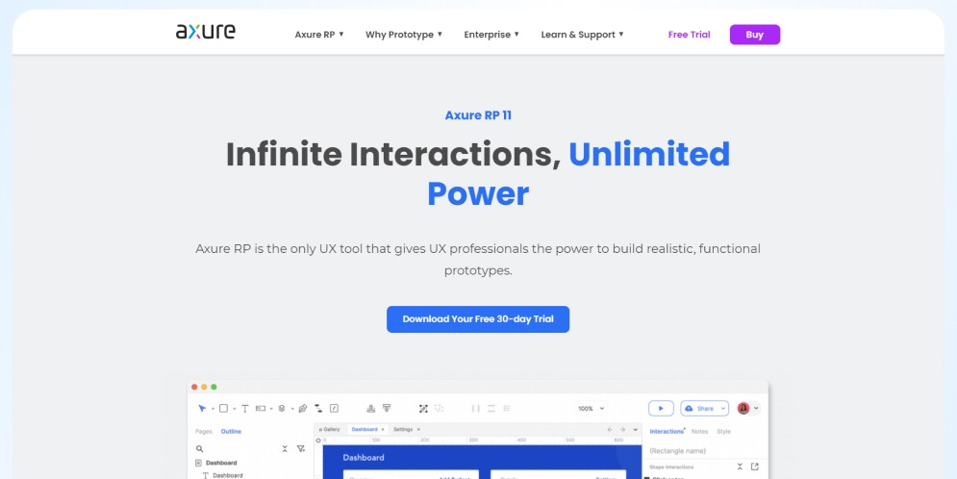This screenshot has width=957, height=479.
Task: Open the Why Prototype menu
Action: 404,35
